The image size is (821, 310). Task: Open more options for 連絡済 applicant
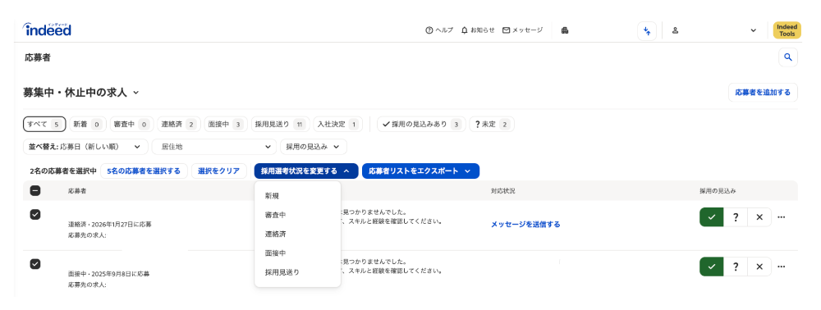(782, 217)
